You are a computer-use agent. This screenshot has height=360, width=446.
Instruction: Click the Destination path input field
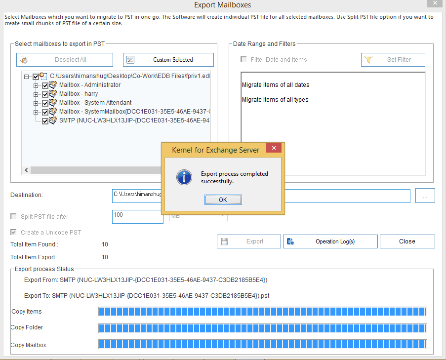click(x=261, y=196)
